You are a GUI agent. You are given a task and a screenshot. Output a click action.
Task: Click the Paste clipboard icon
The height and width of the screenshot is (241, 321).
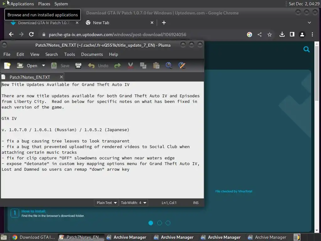[x=156, y=66]
